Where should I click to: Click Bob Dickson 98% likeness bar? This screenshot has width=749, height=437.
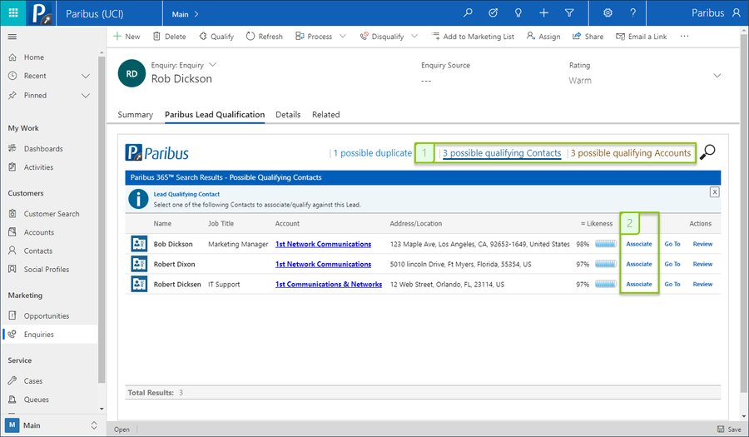(x=606, y=244)
